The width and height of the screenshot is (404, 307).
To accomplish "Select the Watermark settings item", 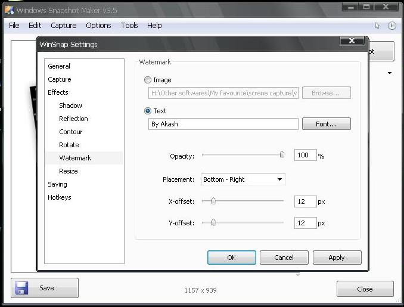I will [x=84, y=158].
